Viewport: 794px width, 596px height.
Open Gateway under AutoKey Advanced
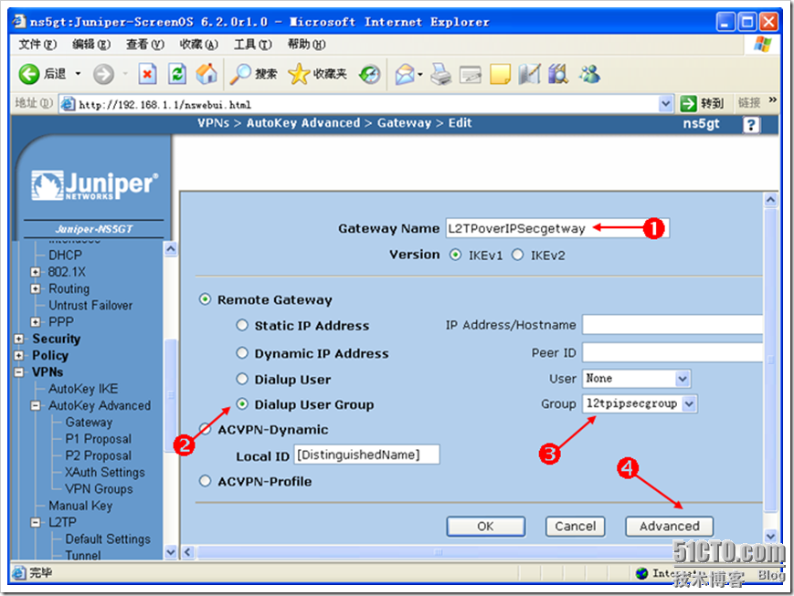[89, 422]
